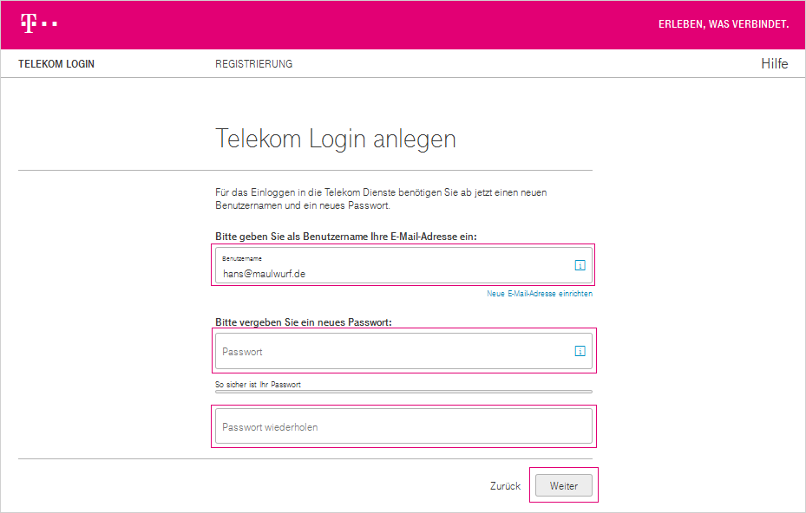Go back with the Zurück link

[505, 486]
